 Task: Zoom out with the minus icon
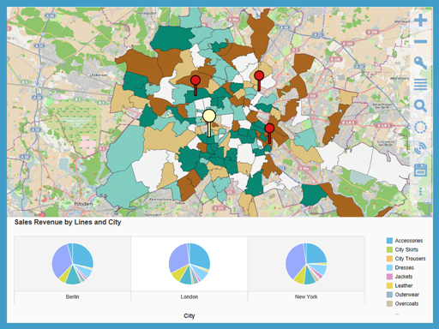tap(420, 42)
